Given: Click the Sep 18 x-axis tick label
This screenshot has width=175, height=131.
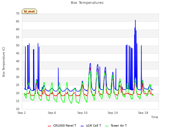Looking at the screenshot, I should coord(143,113).
